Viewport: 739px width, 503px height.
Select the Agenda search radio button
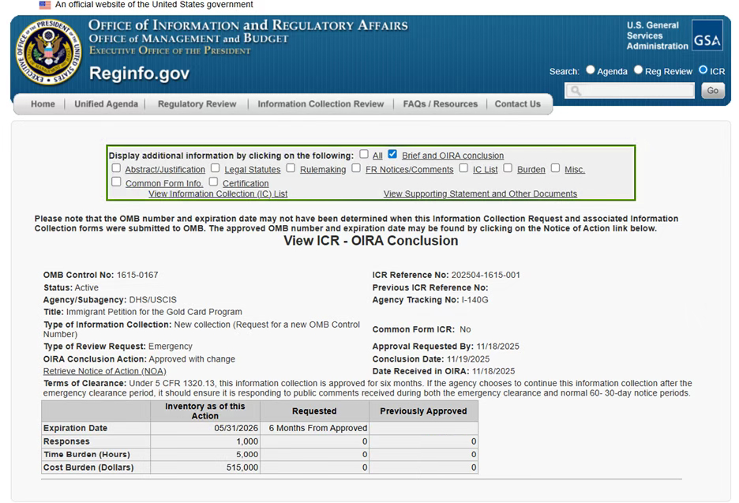coord(590,70)
